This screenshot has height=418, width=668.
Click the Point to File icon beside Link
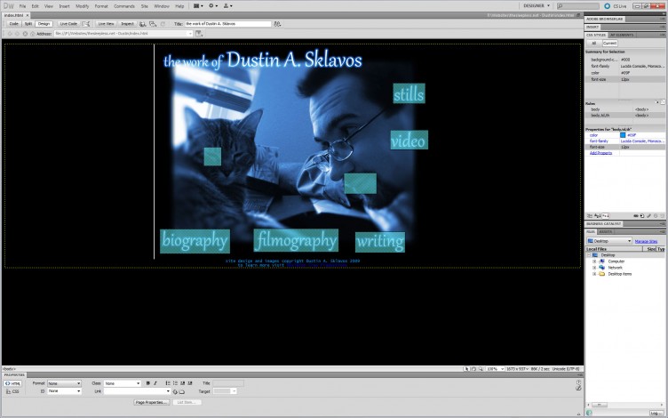[175, 391]
